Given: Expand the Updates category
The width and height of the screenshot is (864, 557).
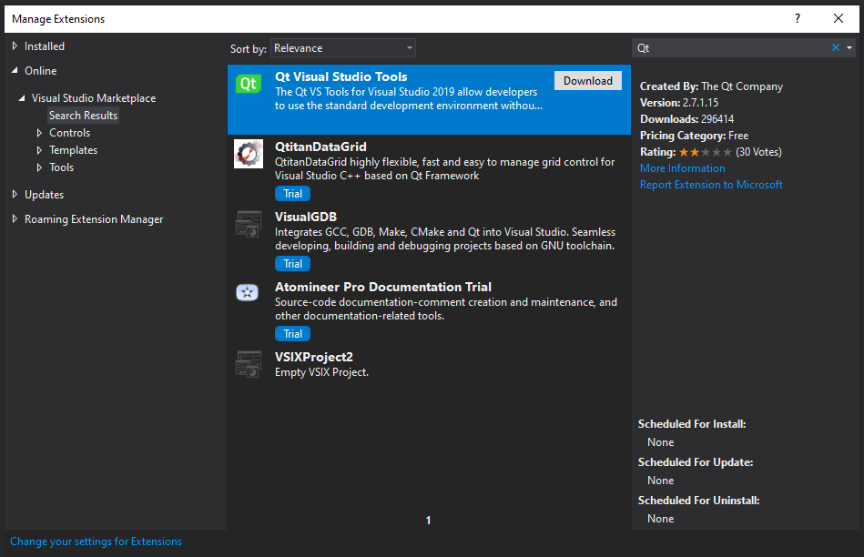Looking at the screenshot, I should pyautogui.click(x=15, y=195).
